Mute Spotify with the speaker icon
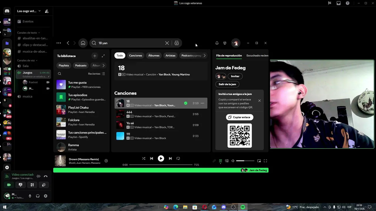 coord(233,161)
